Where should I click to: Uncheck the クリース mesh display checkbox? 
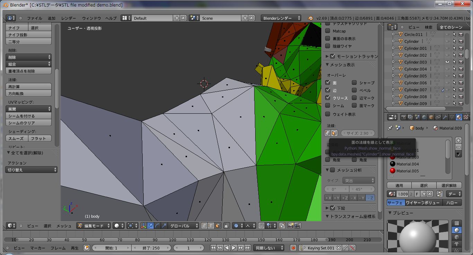328,98
